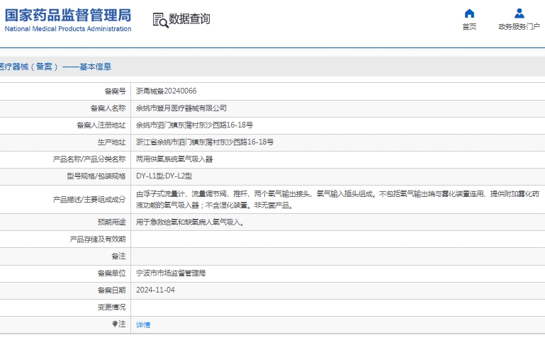Image resolution: width=545 pixels, height=340 pixels.
Task: Click the 产品名称/产品分类名称 label
Action: click(89, 159)
